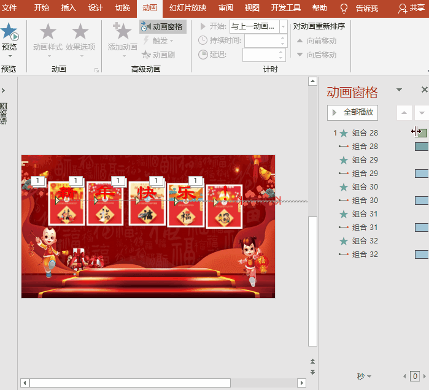
Task: Decrease the Delay spinner value
Action: coord(281,58)
